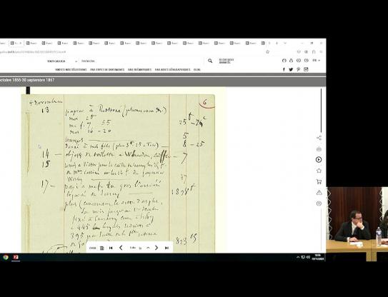Click the zoom control in viewer toolbar
Viewport: 388px width, 297px height.
[93, 248]
